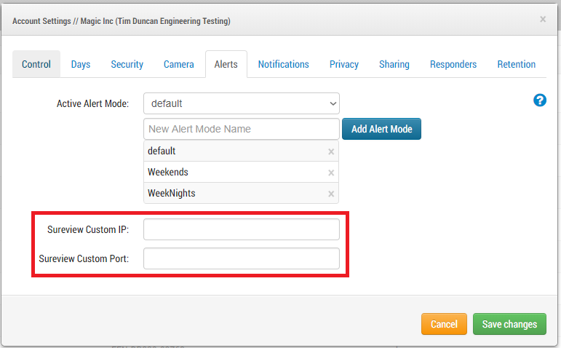
Task: Switch to the Privacy tab
Action: pyautogui.click(x=344, y=64)
